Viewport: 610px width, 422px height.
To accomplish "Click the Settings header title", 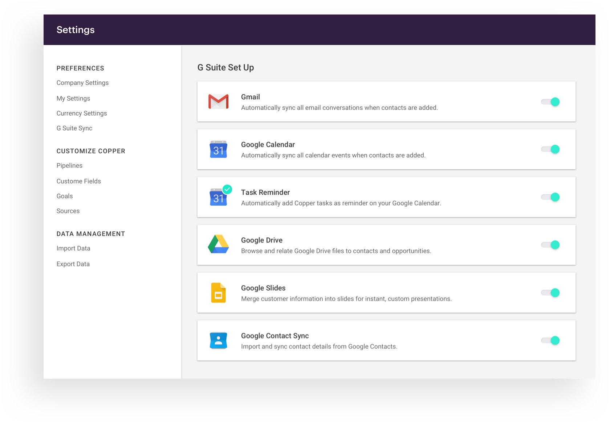I will [76, 30].
